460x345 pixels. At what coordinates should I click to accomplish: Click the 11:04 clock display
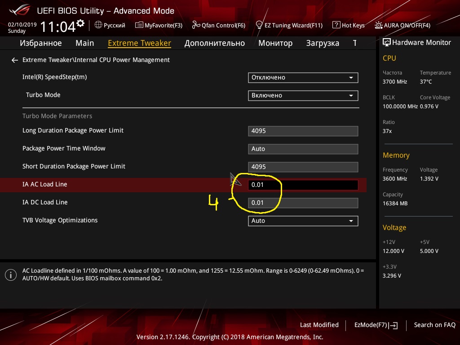[x=58, y=27]
